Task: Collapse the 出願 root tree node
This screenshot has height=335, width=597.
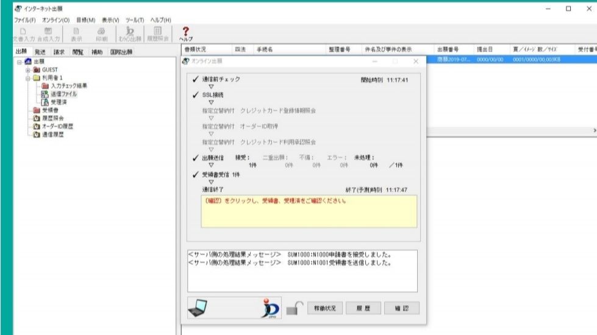Action: (19, 62)
